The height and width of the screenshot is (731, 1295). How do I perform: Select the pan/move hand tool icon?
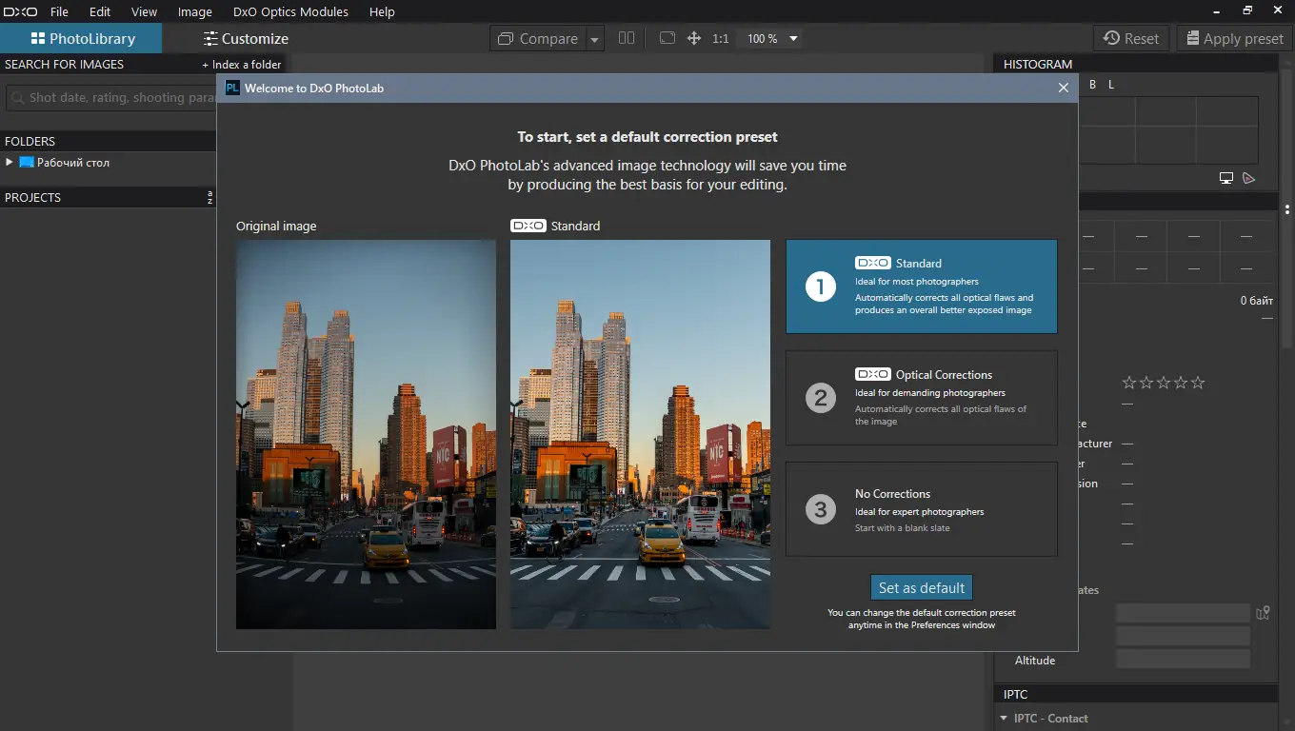click(x=694, y=38)
